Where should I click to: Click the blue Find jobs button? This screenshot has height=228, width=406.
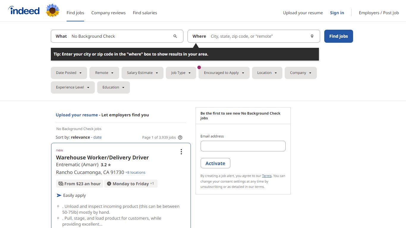pos(339,36)
